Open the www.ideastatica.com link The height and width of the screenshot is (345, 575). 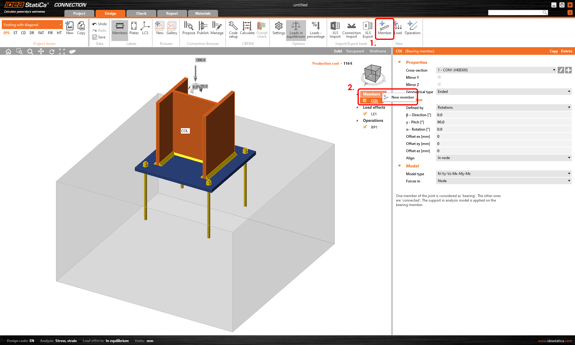(555, 341)
